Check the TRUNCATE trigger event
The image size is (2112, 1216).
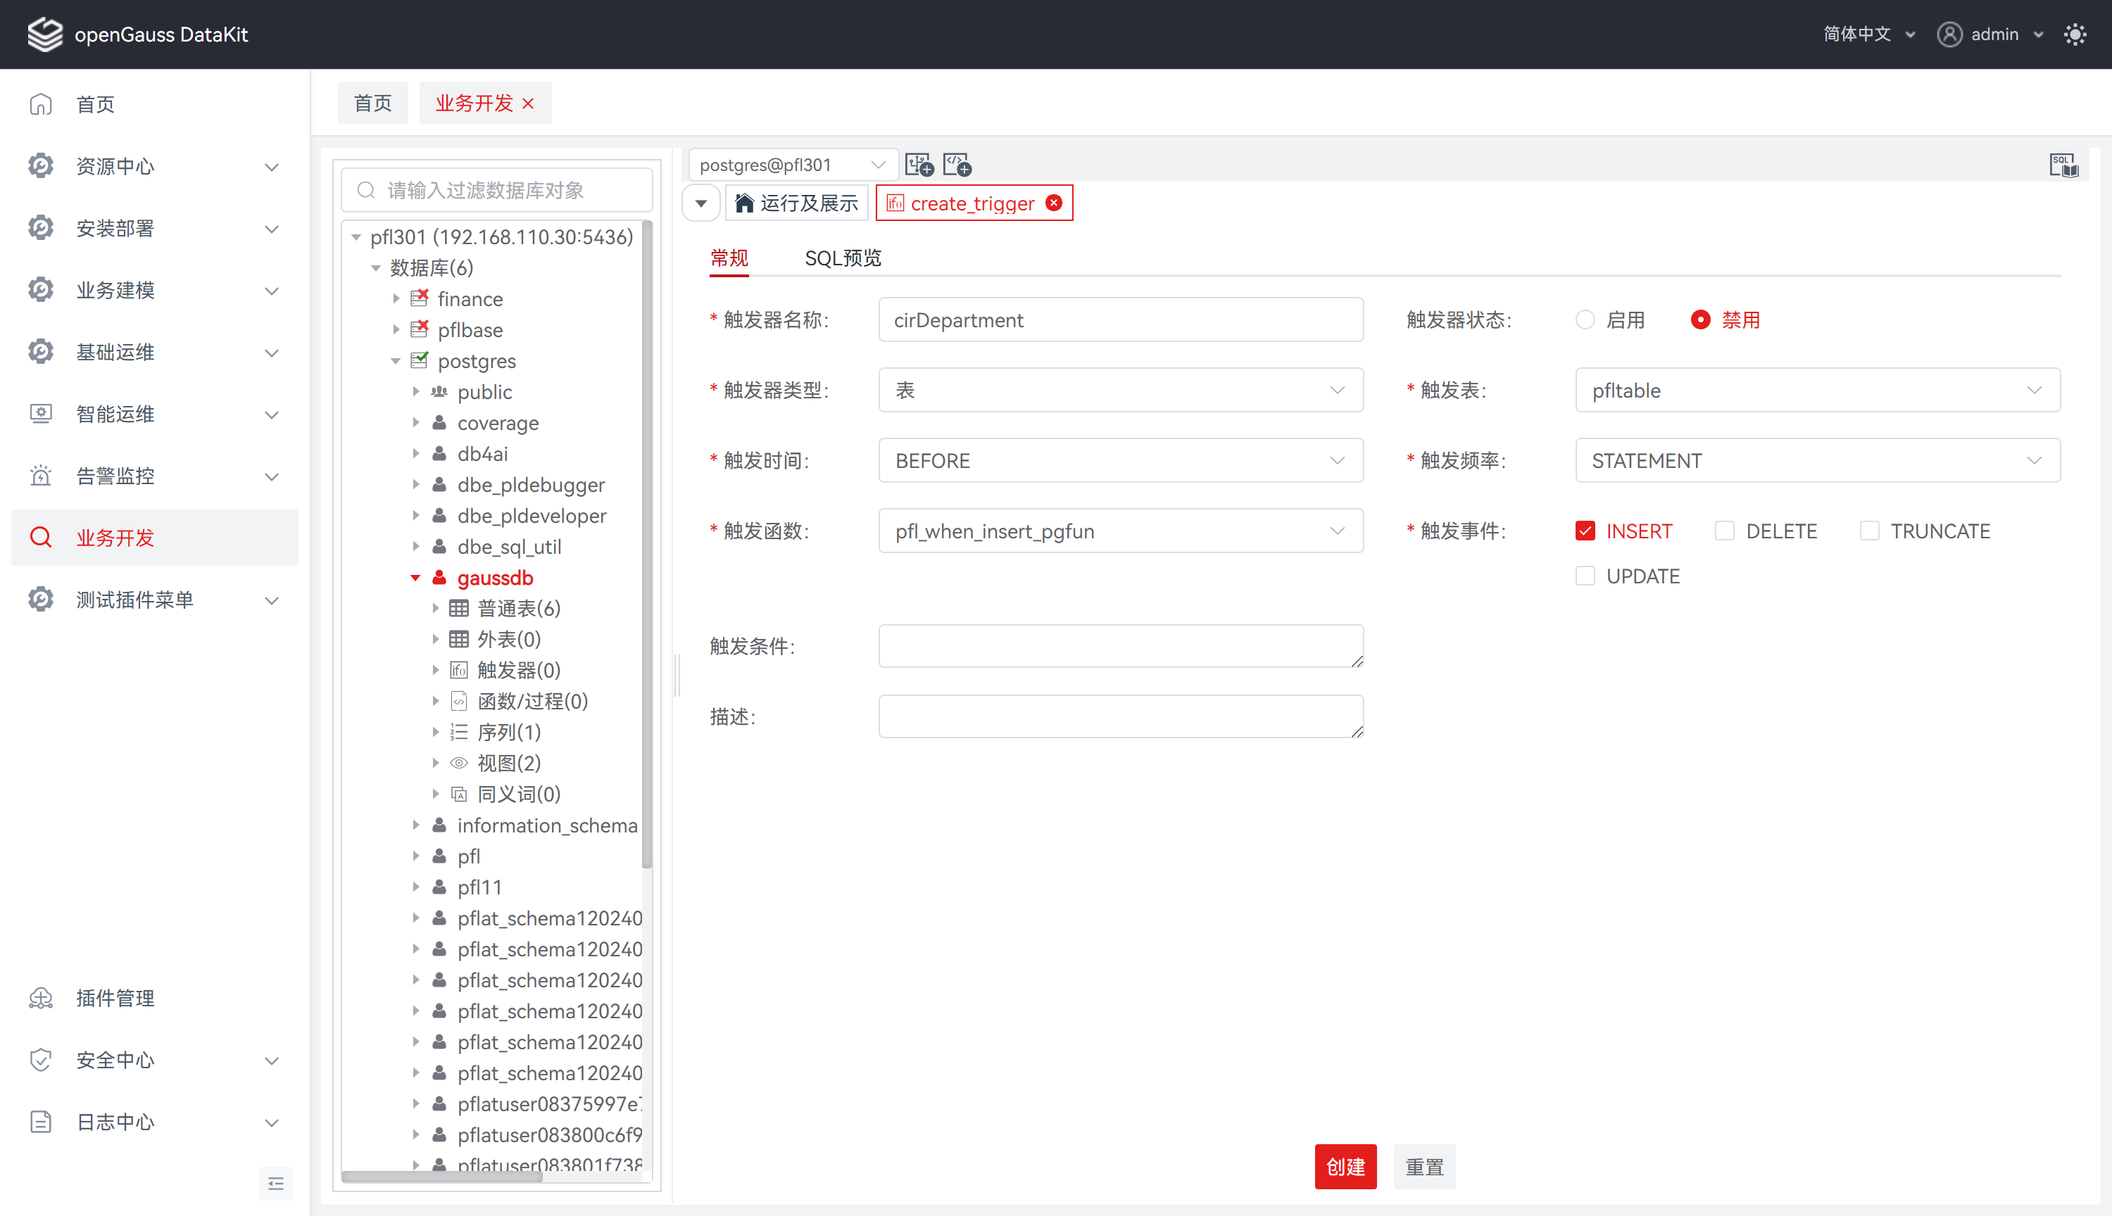coord(1869,531)
